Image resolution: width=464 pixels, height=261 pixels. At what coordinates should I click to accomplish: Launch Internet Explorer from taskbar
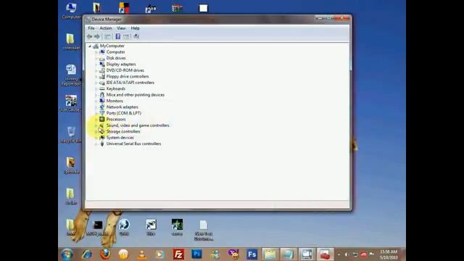87,254
